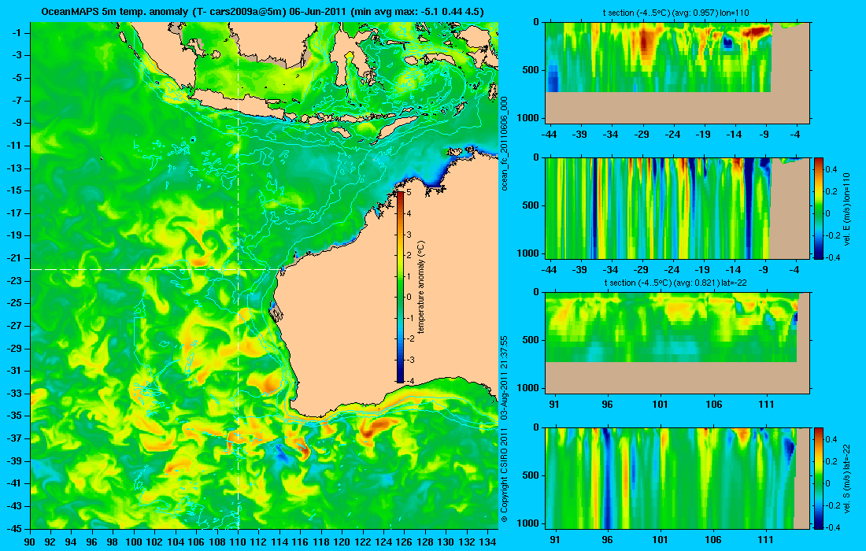Click latitude tick -1 on main map axis
Image resolution: width=866 pixels, height=551 pixels.
[x=16, y=32]
